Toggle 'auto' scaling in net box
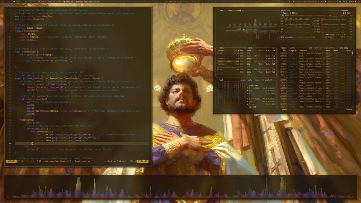Viewport: 361px width, 203px height. point(250,80)
